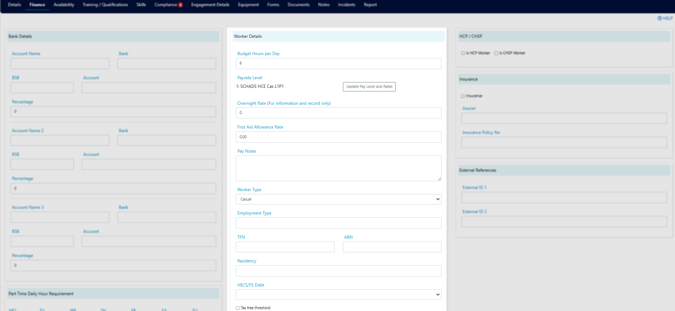675x311 pixels.
Task: Click the First Aid Allowance Rate field
Action: tap(339, 137)
